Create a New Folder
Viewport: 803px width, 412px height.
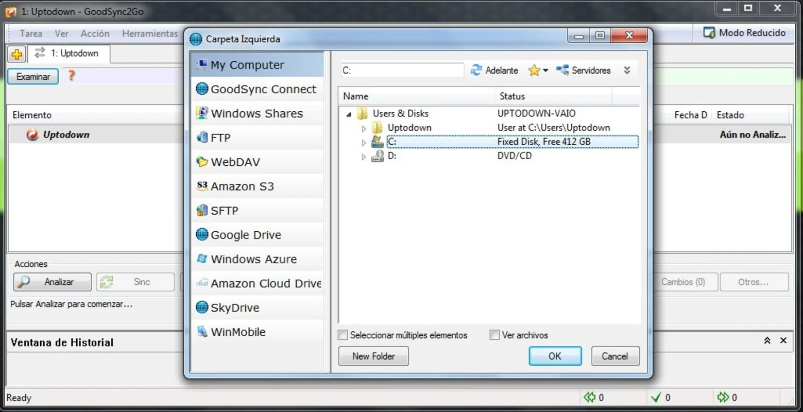tap(373, 356)
